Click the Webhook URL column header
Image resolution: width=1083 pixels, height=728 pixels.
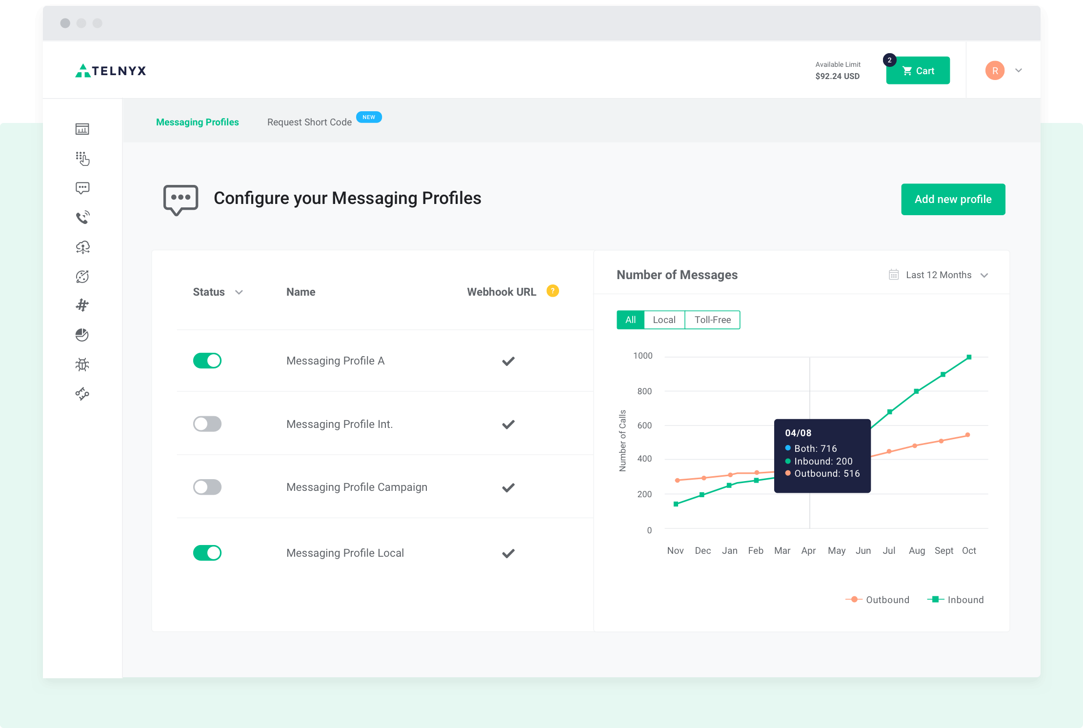pyautogui.click(x=501, y=292)
